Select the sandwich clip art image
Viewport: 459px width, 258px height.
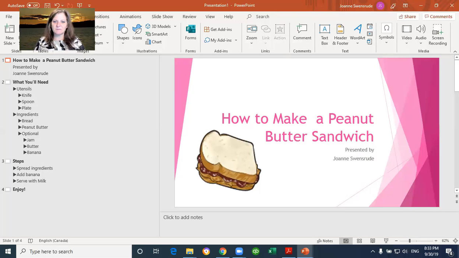(x=229, y=160)
